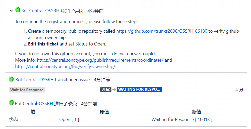The image size is (251, 129).
Task: Click the Waiting for Response [ 10013 ] value
Action: (x=182, y=119)
